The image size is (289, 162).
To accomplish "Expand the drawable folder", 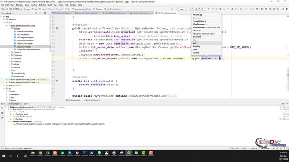I will click(7, 94).
